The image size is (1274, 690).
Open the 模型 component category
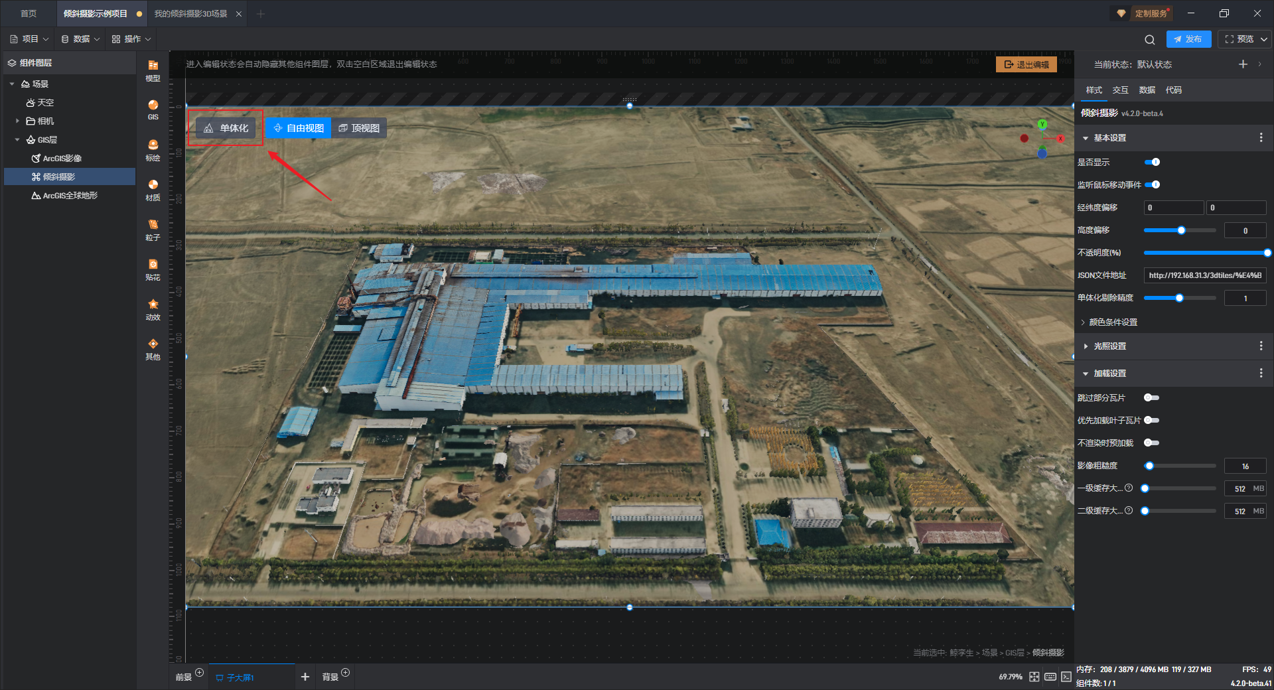click(153, 70)
